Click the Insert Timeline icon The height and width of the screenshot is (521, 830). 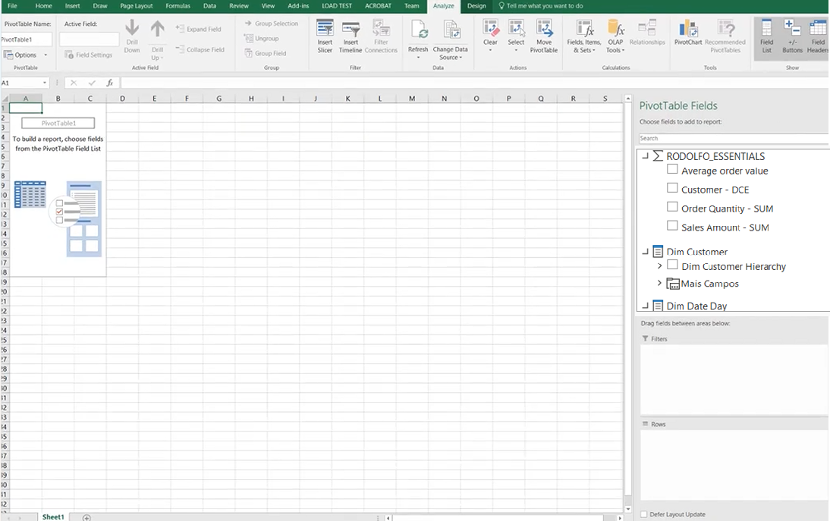coord(351,36)
